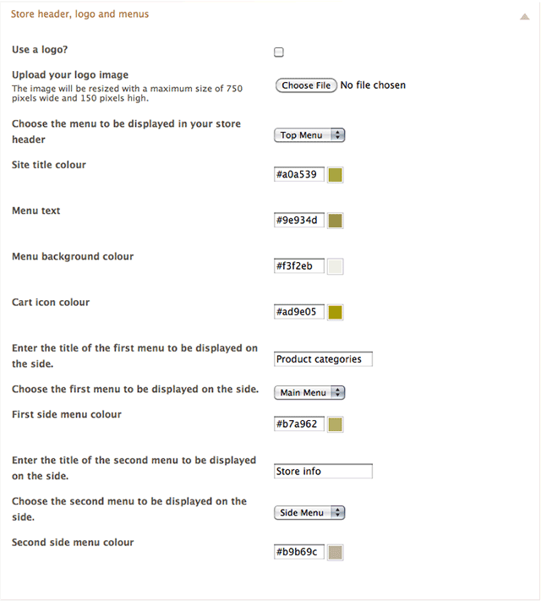Collapse the Store header section triangle
This screenshot has width=541, height=601.
coord(524,16)
